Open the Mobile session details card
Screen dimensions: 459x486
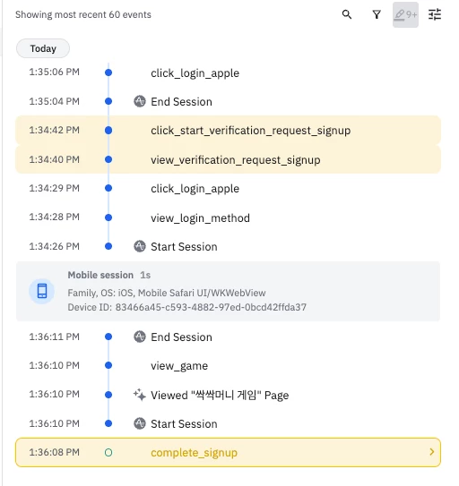pyautogui.click(x=228, y=291)
